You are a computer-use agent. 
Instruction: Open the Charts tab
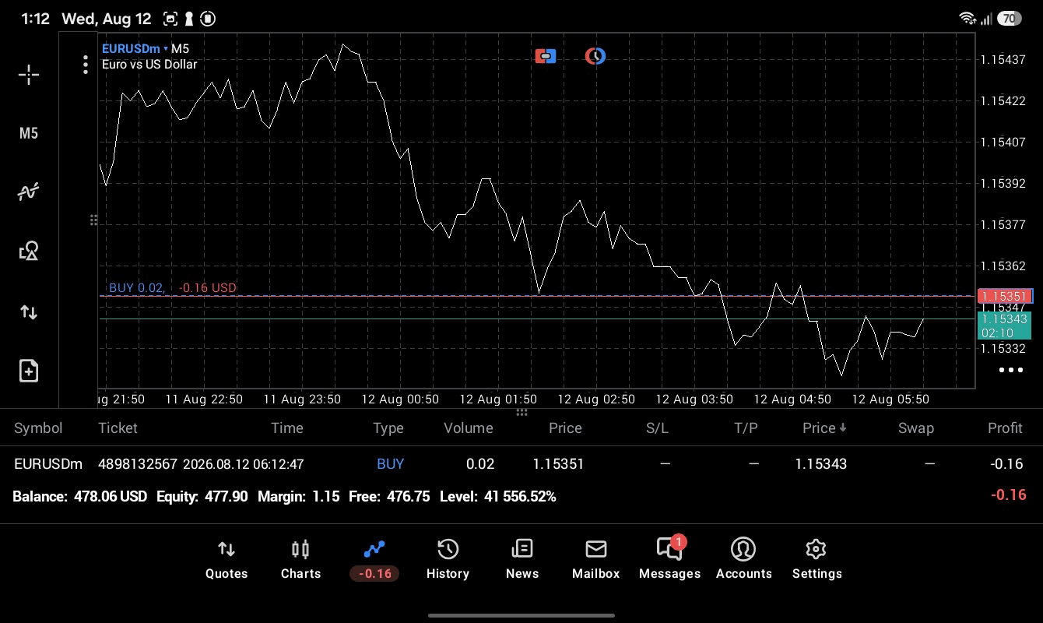pos(300,560)
